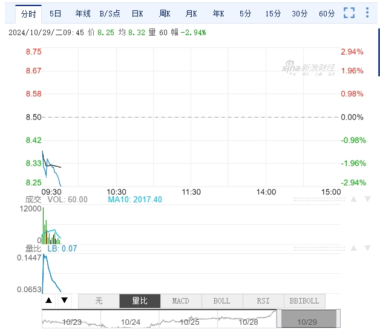This screenshot has width=380, height=332.
Task: Click the VOL: 60.00 label
Action: 67,199
